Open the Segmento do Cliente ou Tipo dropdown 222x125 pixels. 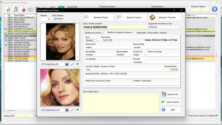pos(180,27)
